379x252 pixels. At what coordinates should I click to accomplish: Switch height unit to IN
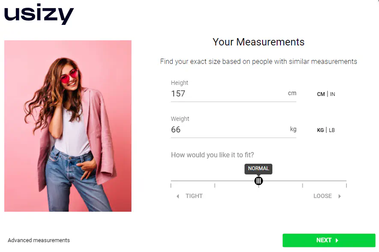tap(333, 94)
